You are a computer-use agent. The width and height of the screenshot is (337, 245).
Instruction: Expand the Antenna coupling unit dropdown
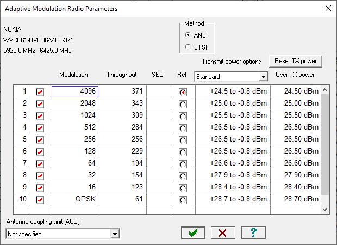pos(114,234)
